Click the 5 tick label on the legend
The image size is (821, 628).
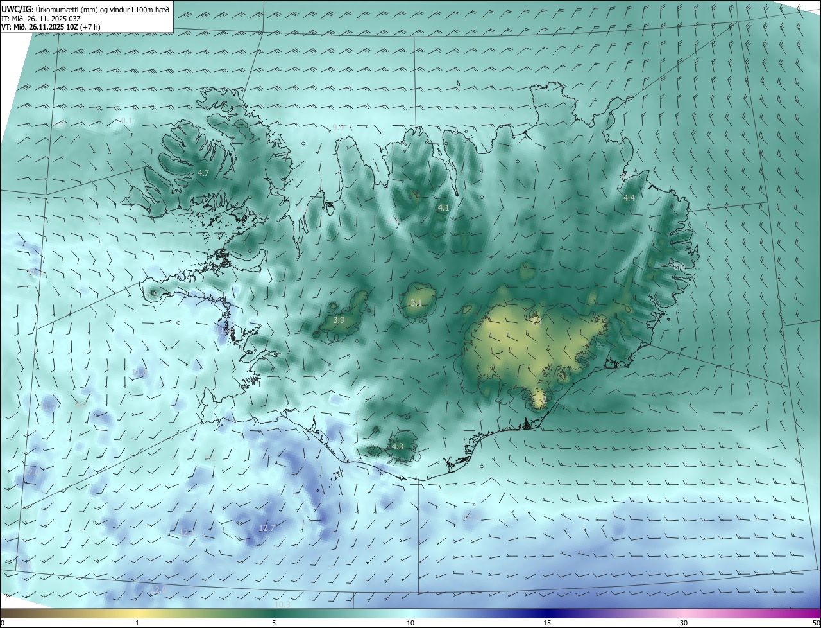[x=274, y=623]
